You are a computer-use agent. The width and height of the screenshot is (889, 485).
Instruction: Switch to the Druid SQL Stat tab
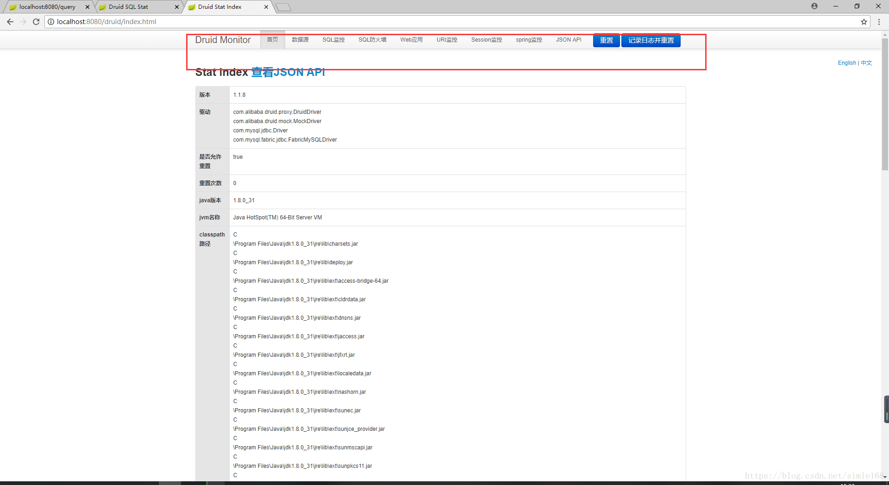[x=137, y=7]
